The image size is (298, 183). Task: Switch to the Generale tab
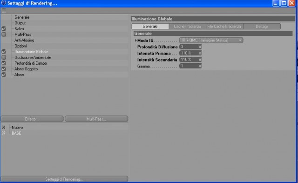click(x=150, y=27)
